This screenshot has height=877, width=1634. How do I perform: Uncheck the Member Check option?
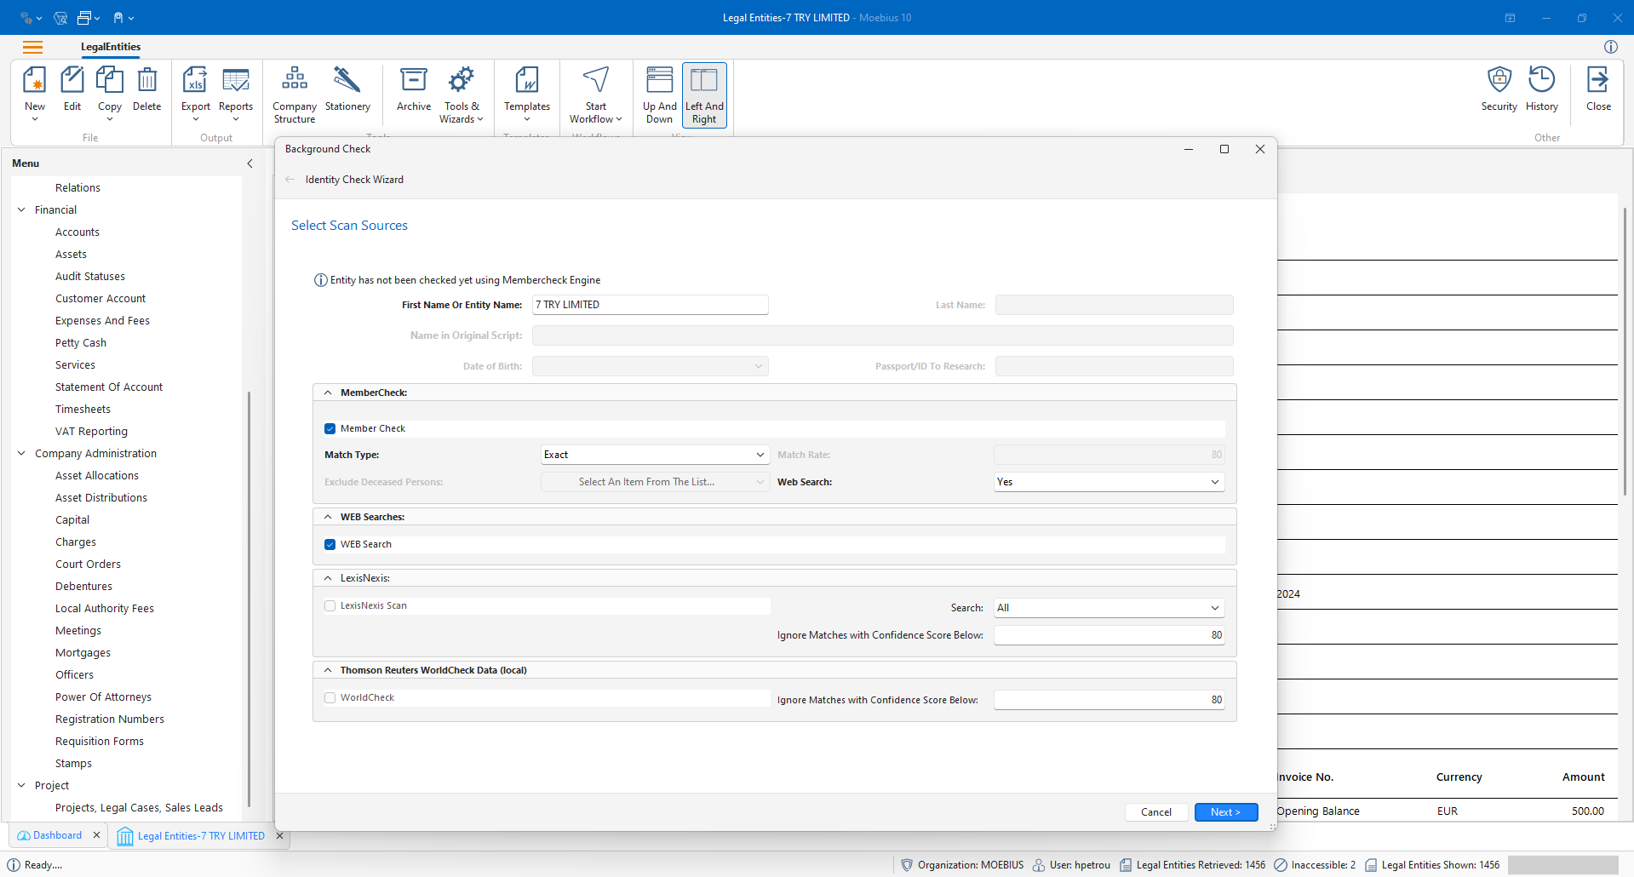[330, 428]
